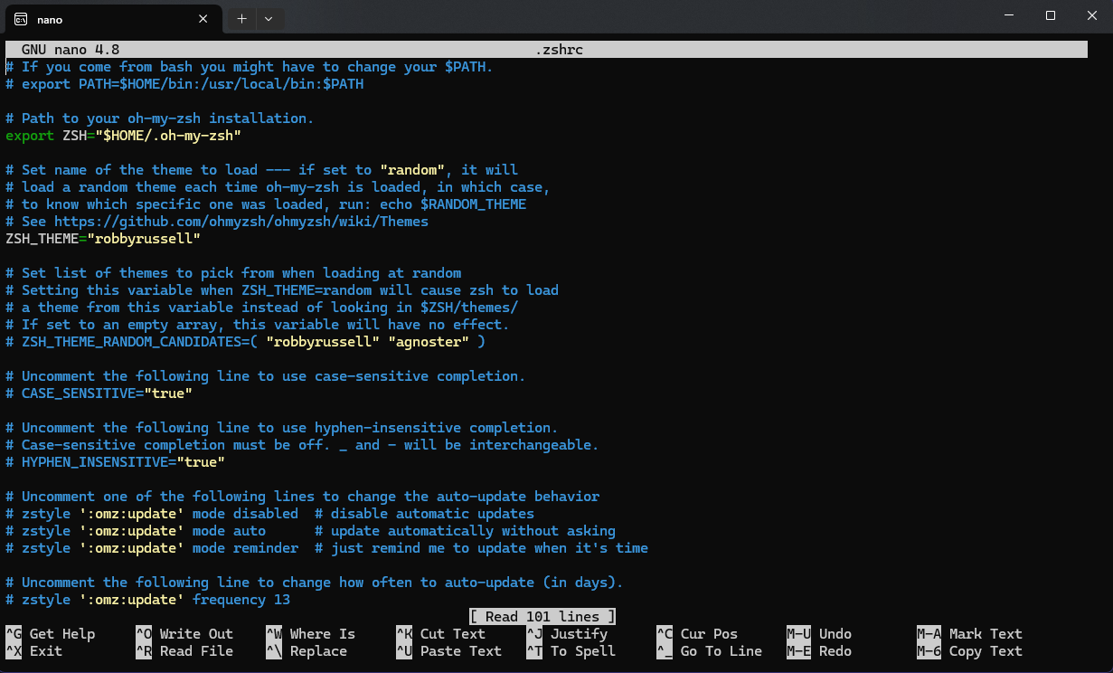The image size is (1113, 673).
Task: Click the 'mode auto' zstyle line
Action: click(x=310, y=531)
